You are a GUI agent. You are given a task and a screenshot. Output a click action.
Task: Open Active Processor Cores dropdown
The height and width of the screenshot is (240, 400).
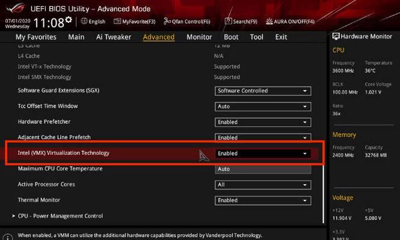[x=263, y=185]
